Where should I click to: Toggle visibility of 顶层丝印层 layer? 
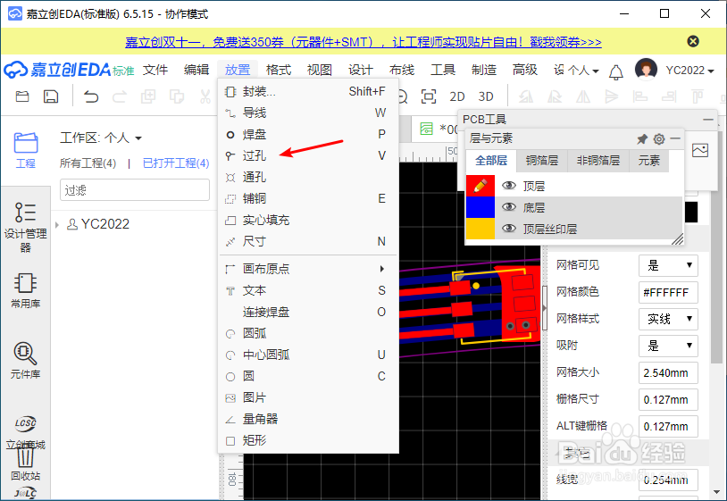508,228
